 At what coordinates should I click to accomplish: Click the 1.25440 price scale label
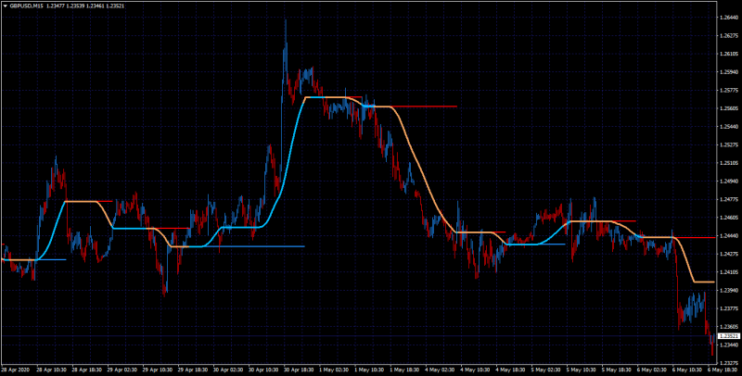click(729, 127)
